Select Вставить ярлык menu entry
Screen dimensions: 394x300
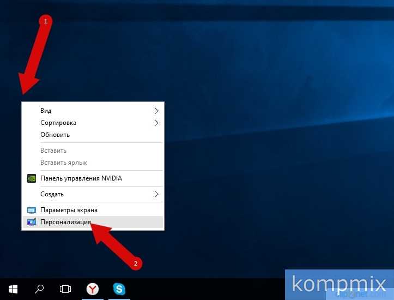(93, 163)
